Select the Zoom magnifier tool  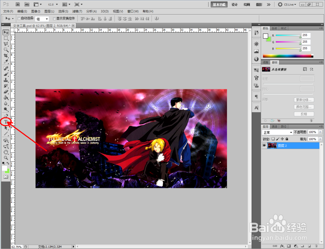tap(6, 158)
